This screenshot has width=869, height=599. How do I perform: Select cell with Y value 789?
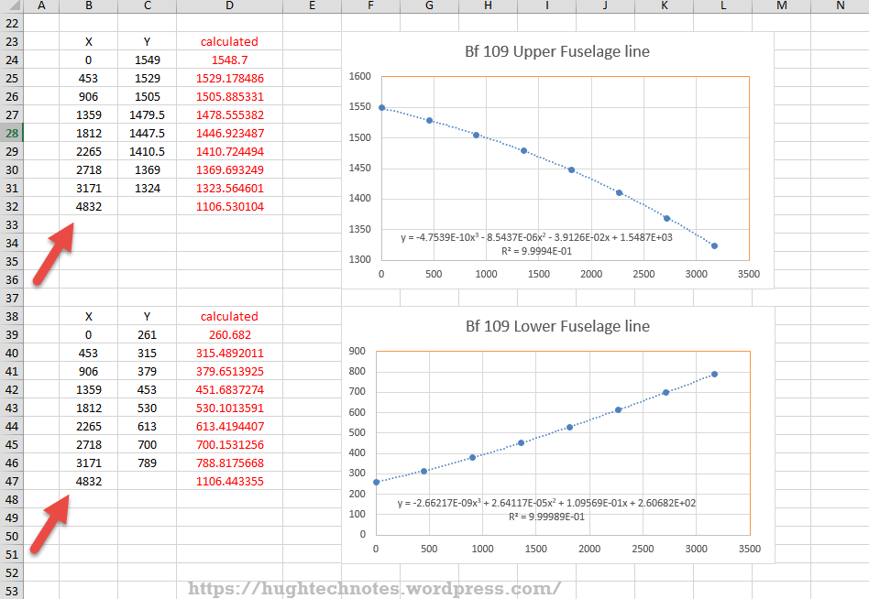[148, 463]
